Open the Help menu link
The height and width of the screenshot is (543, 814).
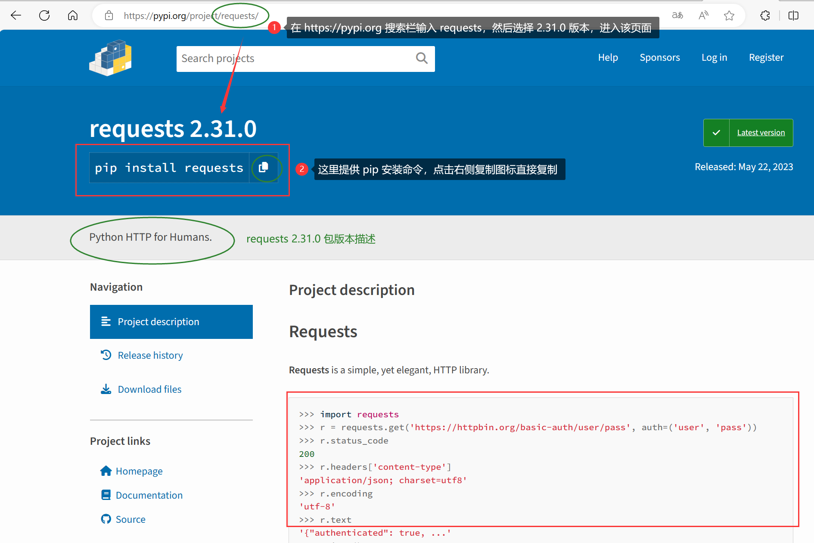point(608,57)
